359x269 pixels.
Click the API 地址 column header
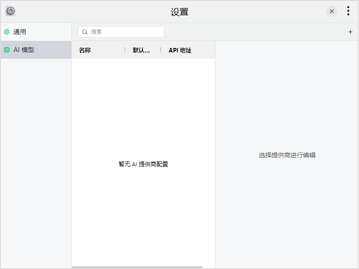click(x=180, y=50)
